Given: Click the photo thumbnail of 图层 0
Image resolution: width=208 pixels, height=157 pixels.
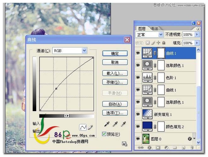Looking at the screenshot, I should click(x=146, y=138).
